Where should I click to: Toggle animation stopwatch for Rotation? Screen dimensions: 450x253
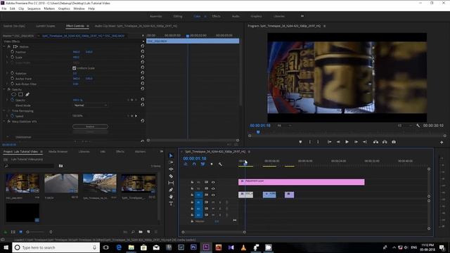tap(13, 73)
